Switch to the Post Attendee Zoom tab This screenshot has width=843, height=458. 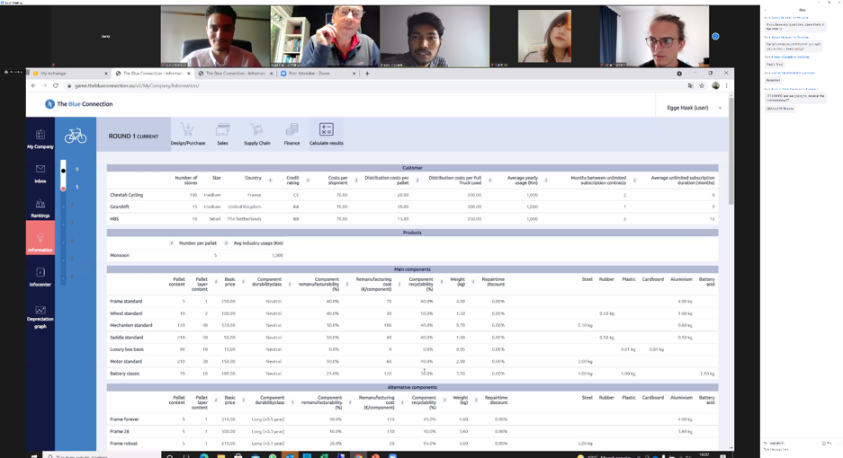pyautogui.click(x=318, y=74)
